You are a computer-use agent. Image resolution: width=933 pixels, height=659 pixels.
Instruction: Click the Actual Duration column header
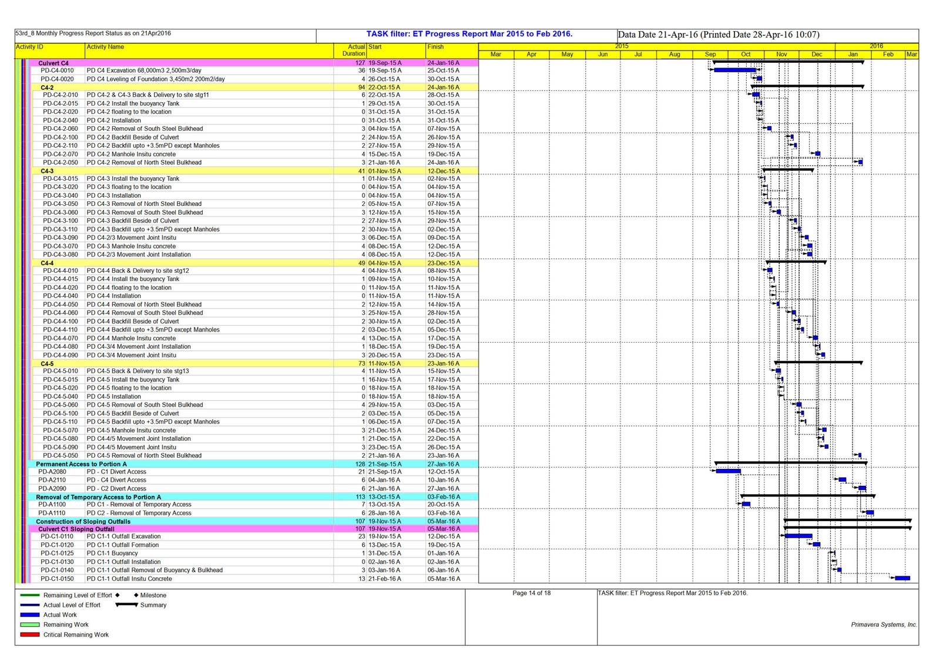click(x=350, y=50)
